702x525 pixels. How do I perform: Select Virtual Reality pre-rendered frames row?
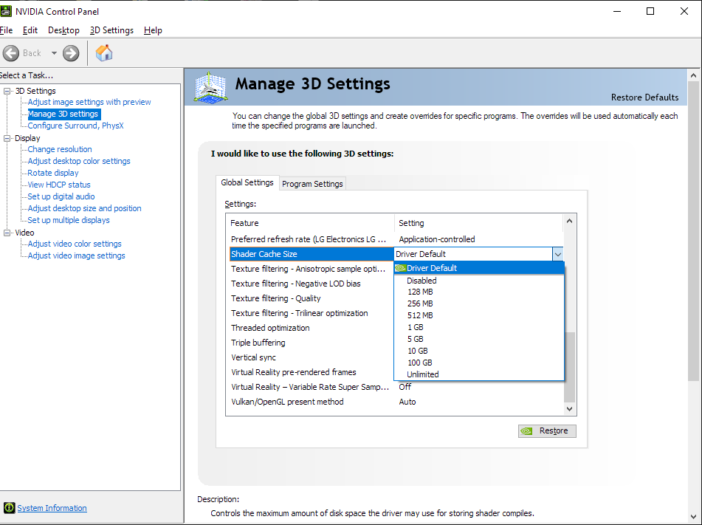click(x=312, y=372)
